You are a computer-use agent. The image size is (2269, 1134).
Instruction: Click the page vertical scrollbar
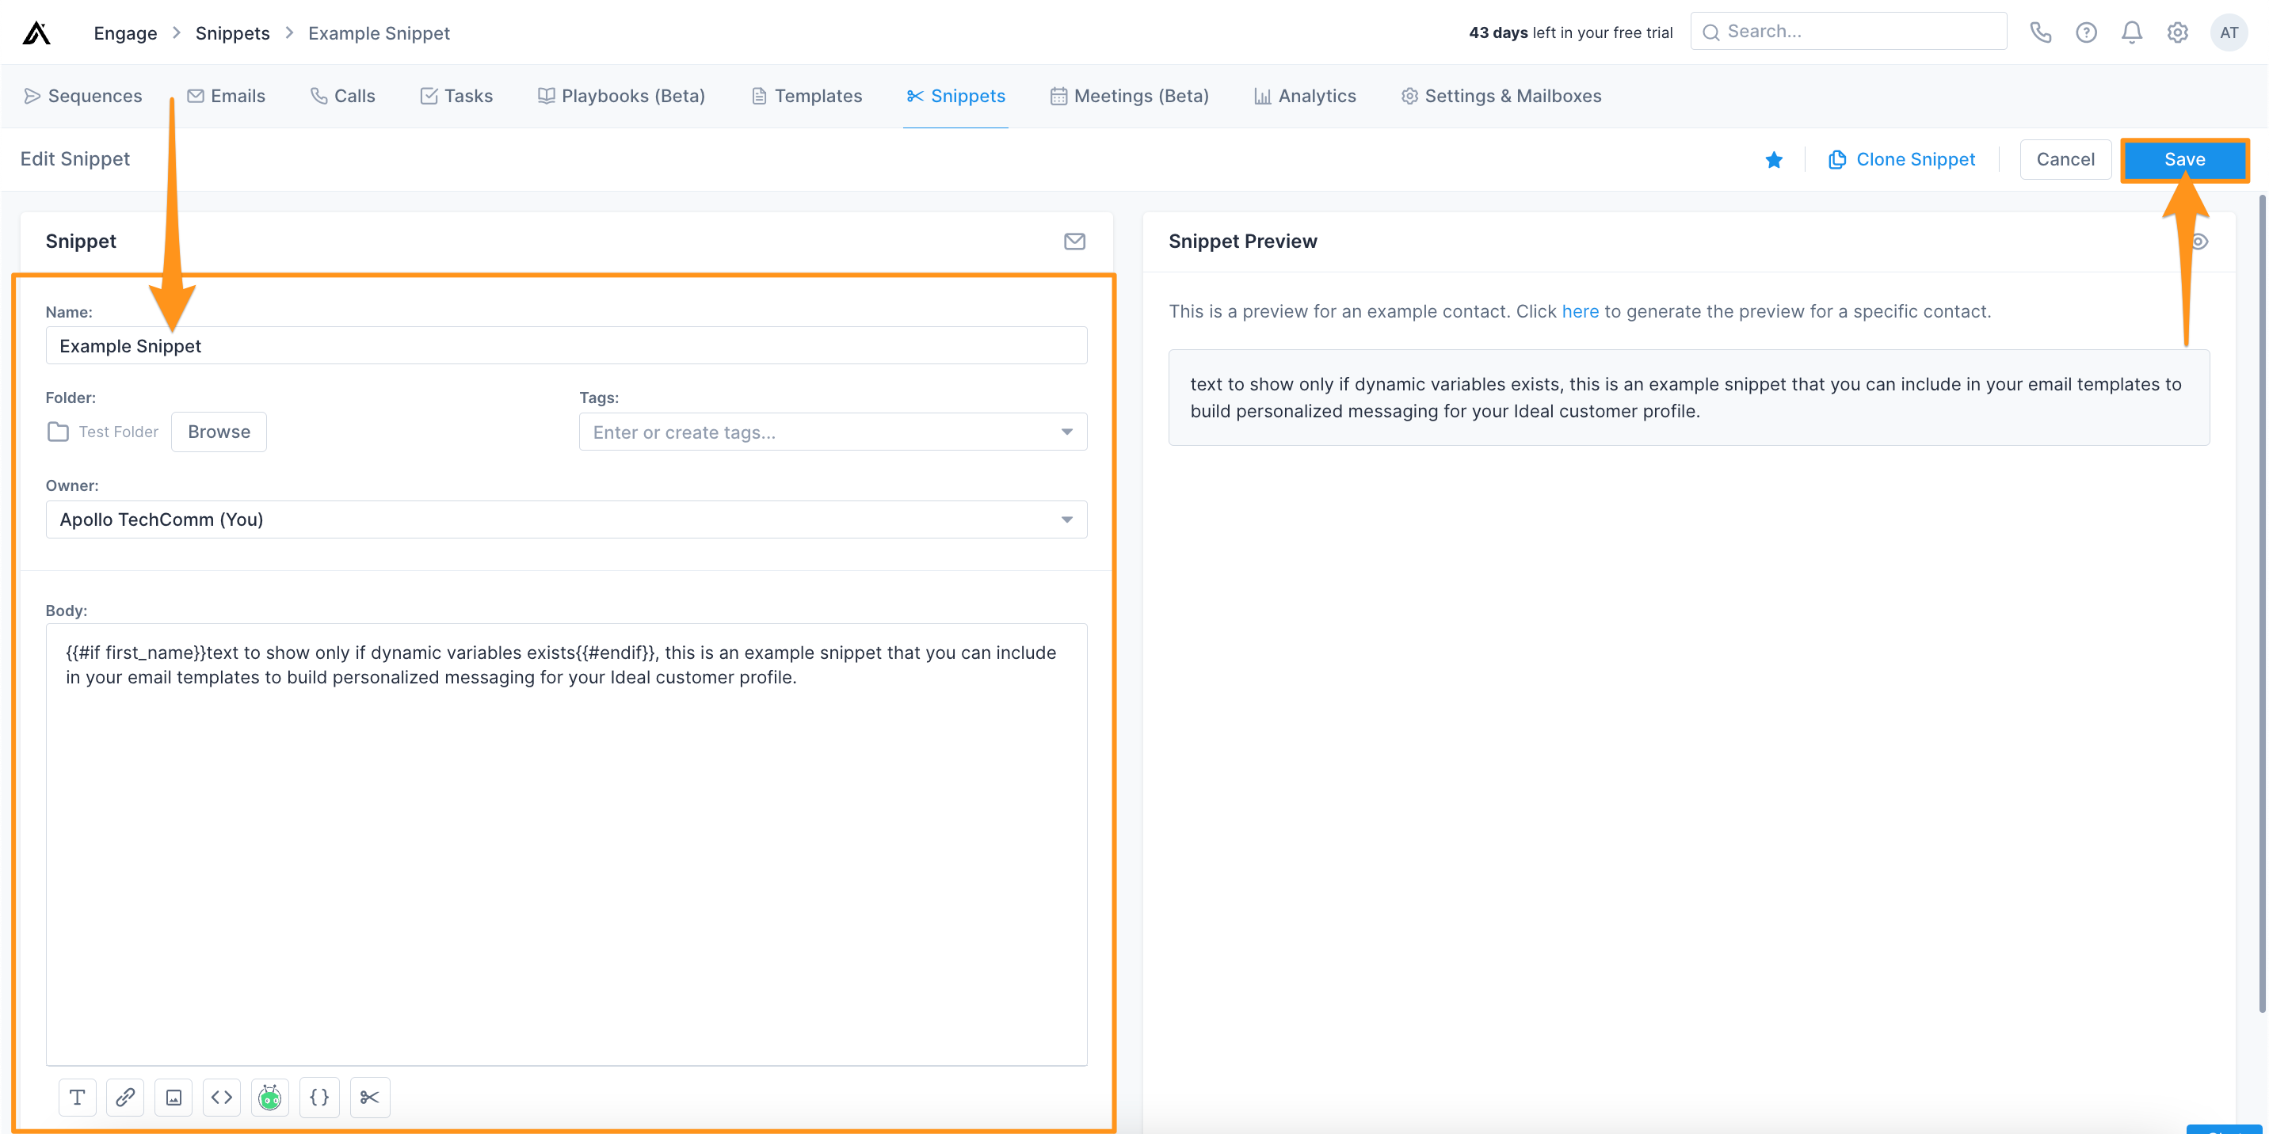pos(2261,604)
